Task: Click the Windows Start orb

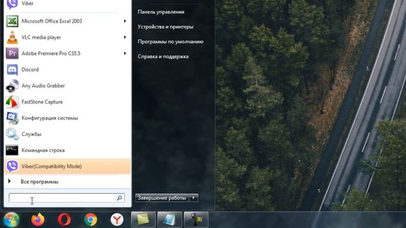Action: point(11,220)
